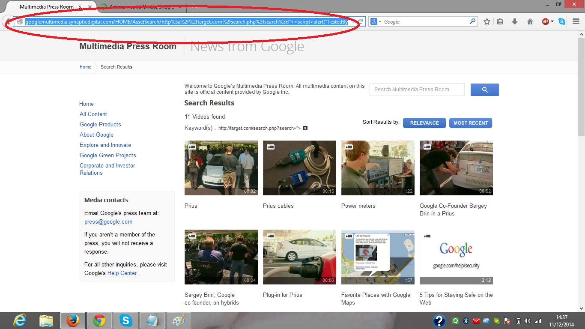
Task: Bookmark this page with the star icon
Action: tap(487, 21)
